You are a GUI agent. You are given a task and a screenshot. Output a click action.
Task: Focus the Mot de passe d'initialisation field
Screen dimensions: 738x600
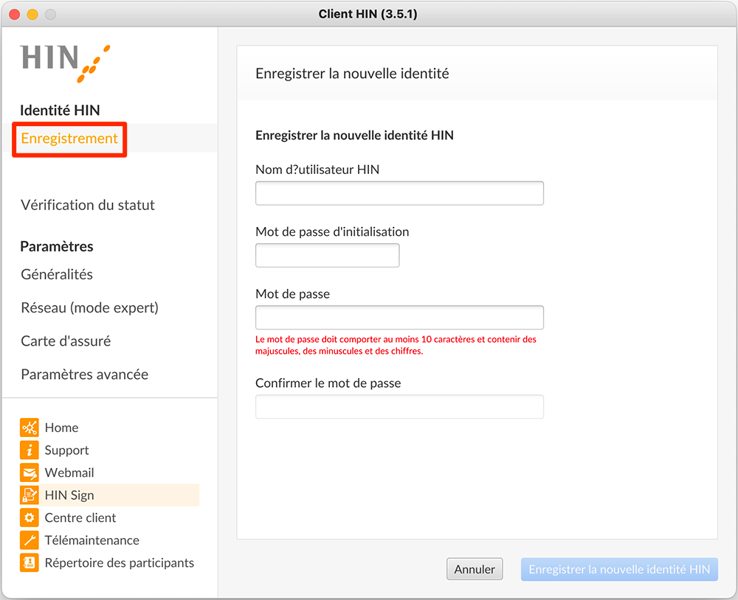click(328, 255)
